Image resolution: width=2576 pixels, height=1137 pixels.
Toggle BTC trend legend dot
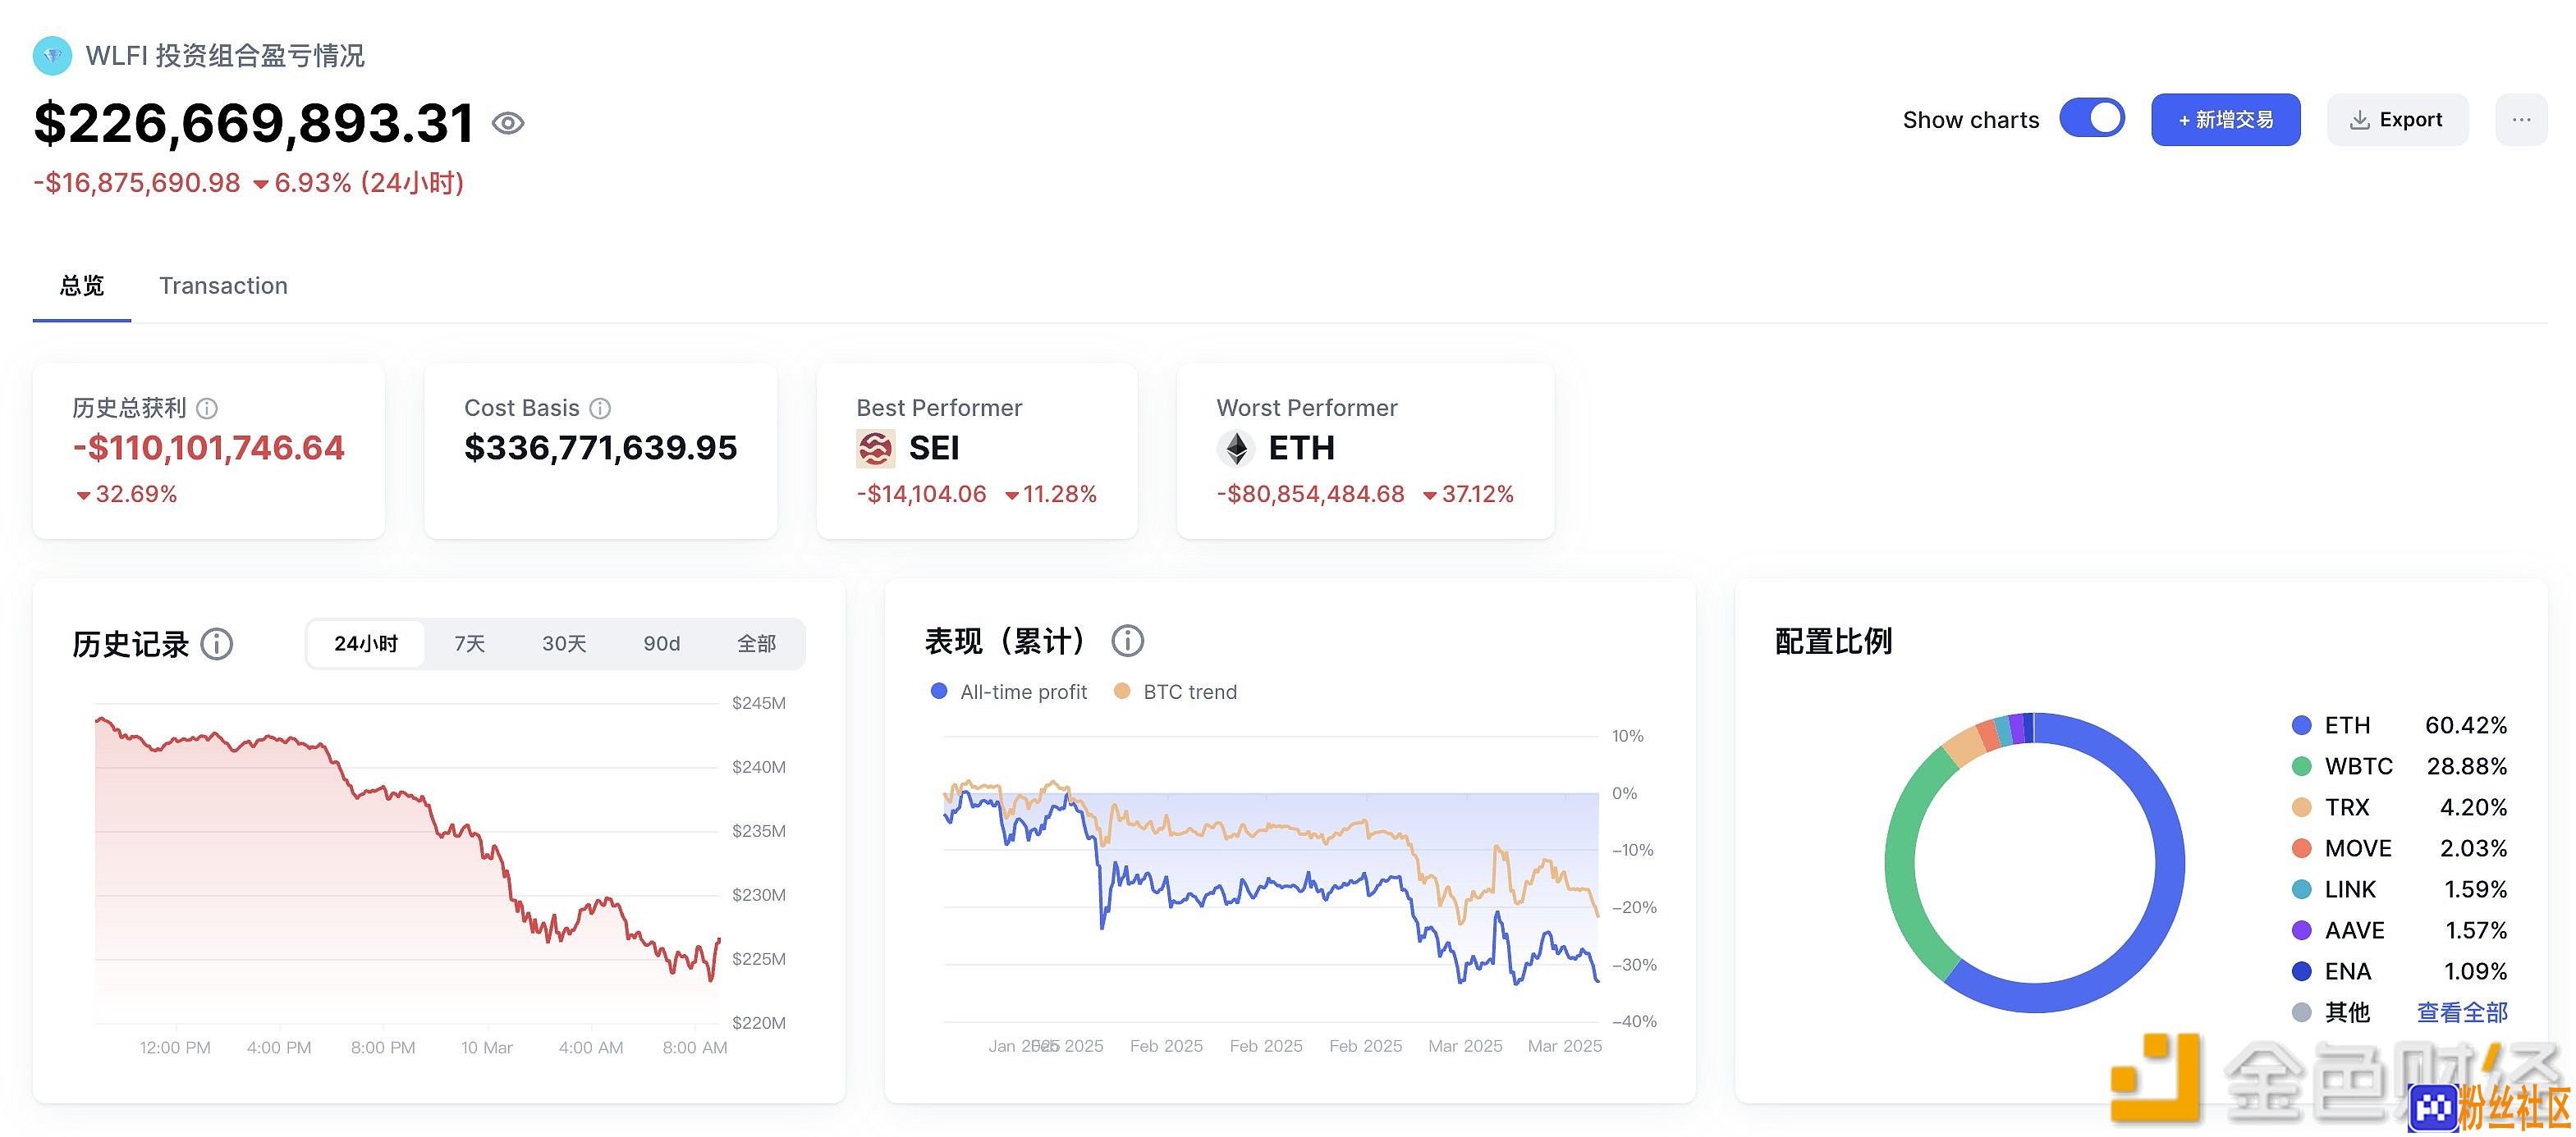(x=1122, y=692)
